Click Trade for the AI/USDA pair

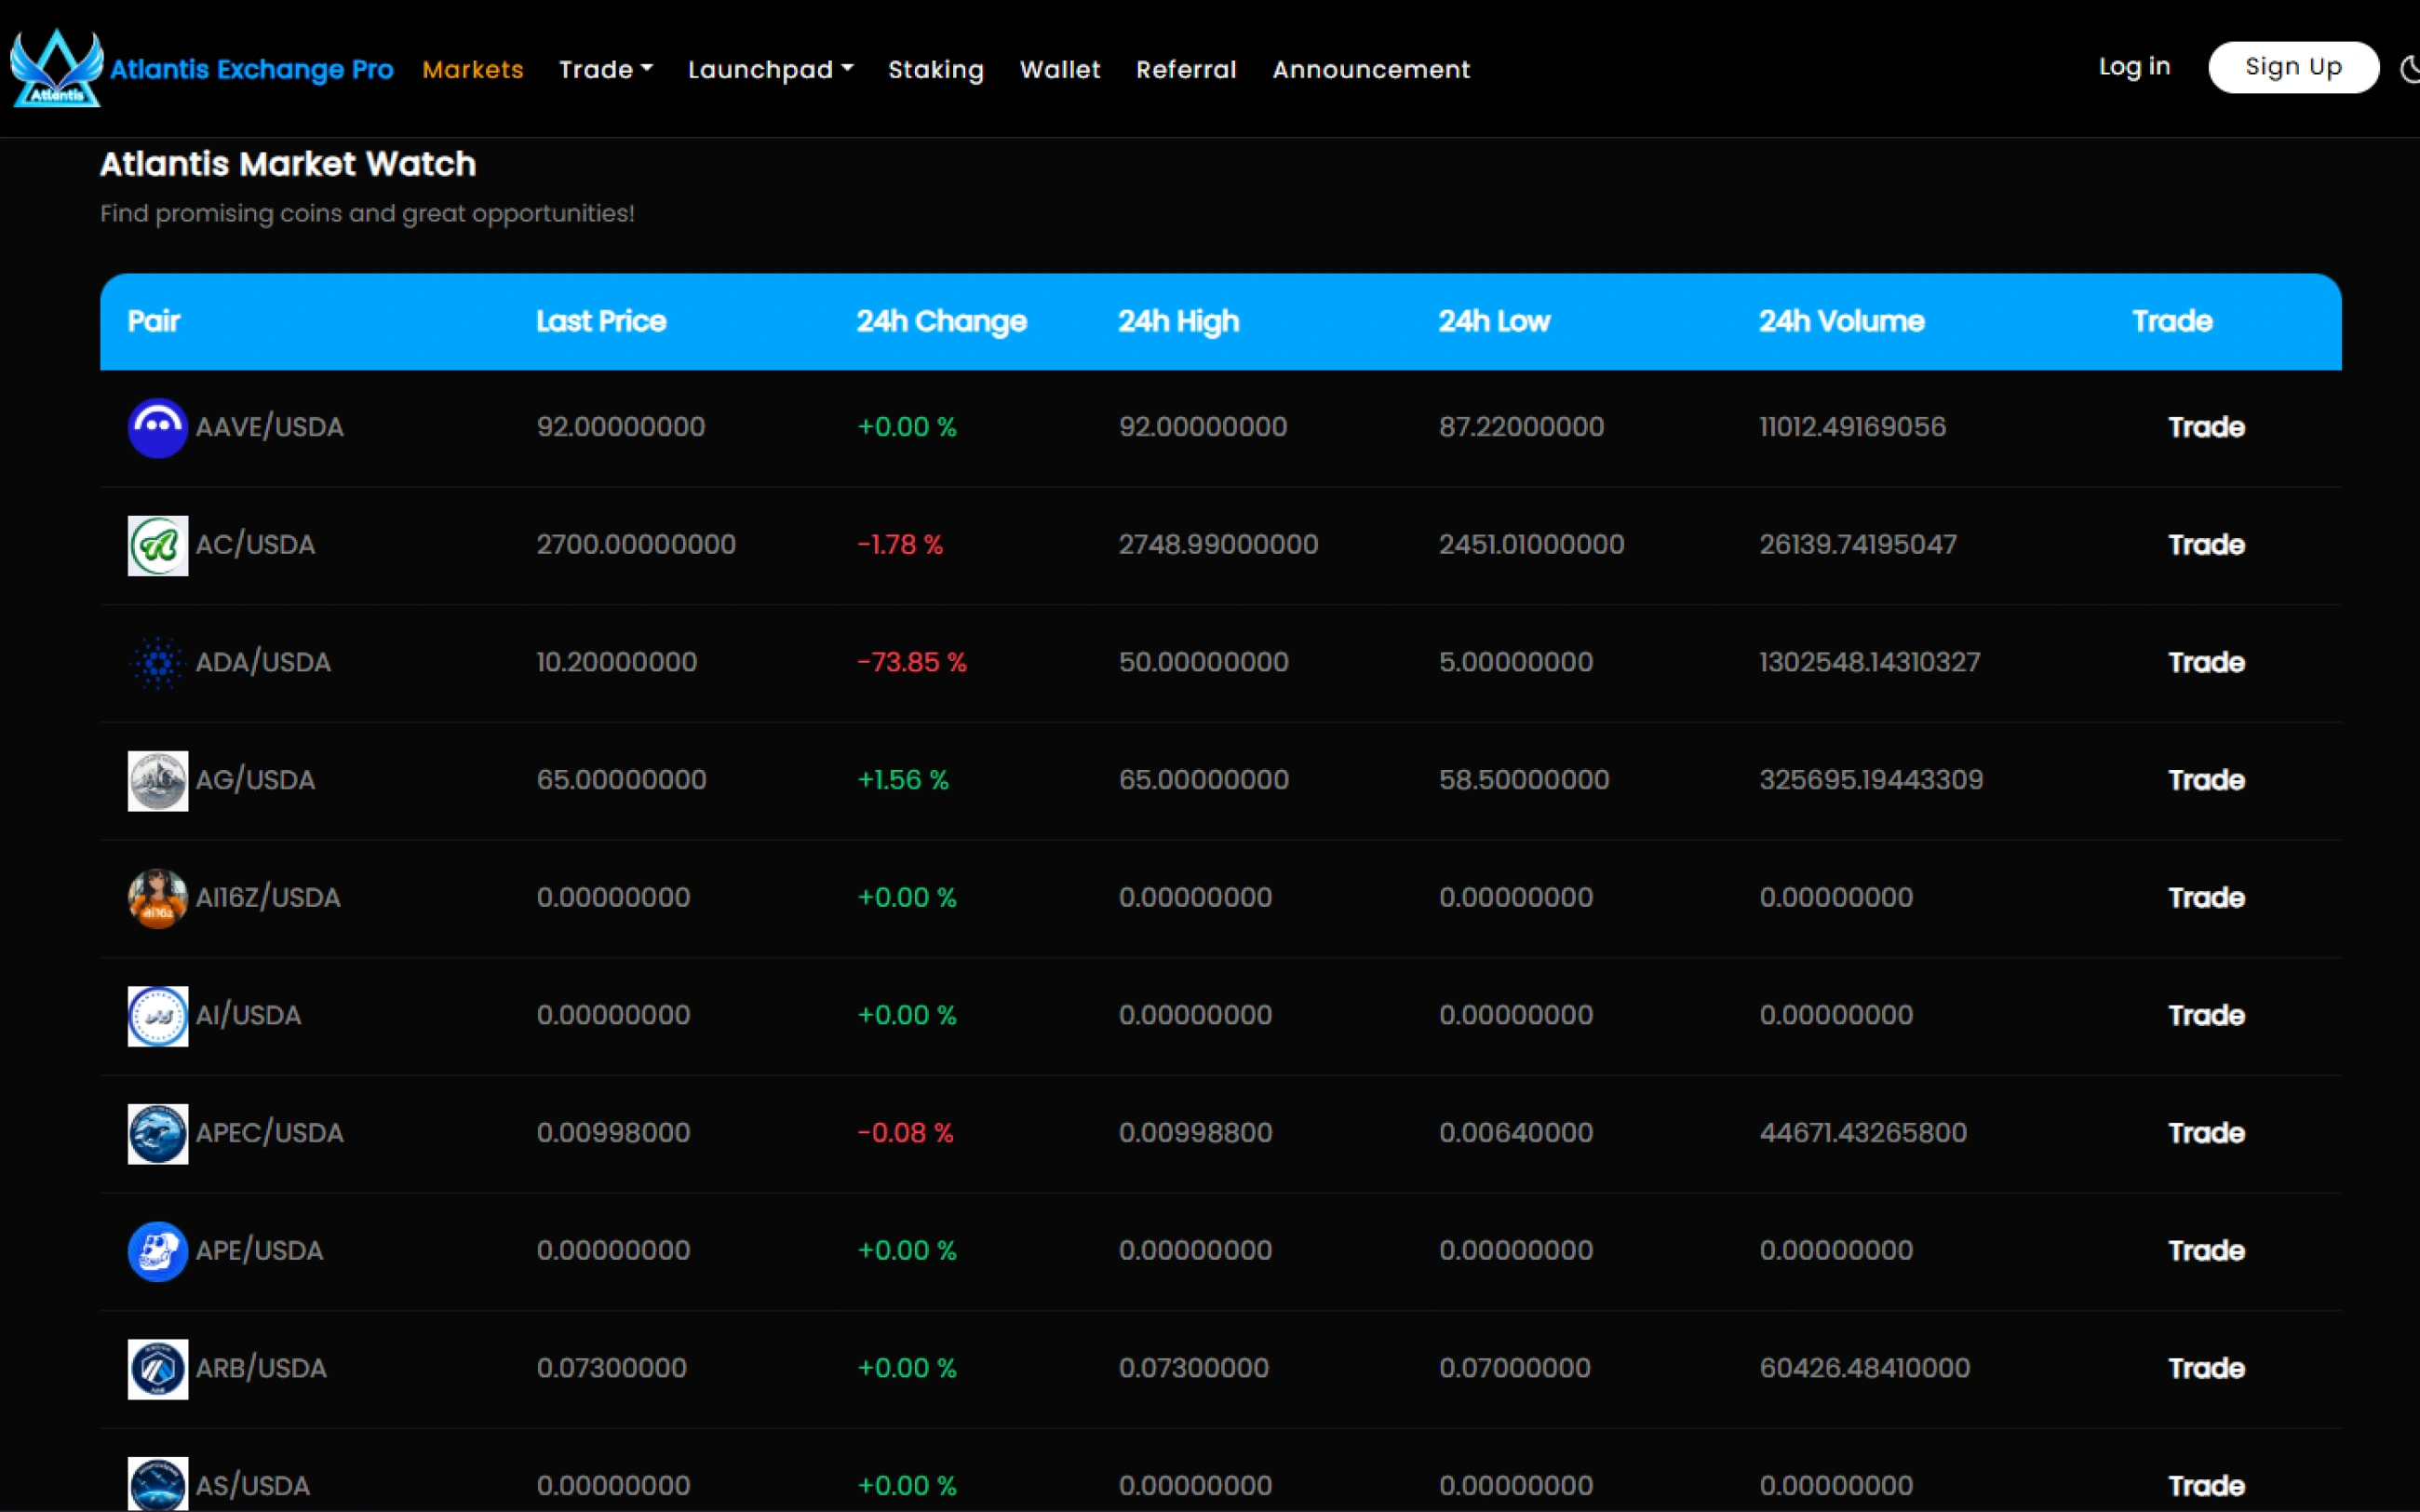coord(2206,1015)
